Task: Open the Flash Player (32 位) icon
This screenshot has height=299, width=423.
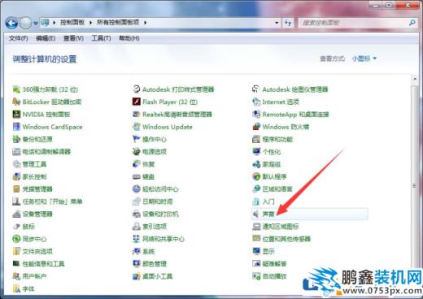Action: 136,102
